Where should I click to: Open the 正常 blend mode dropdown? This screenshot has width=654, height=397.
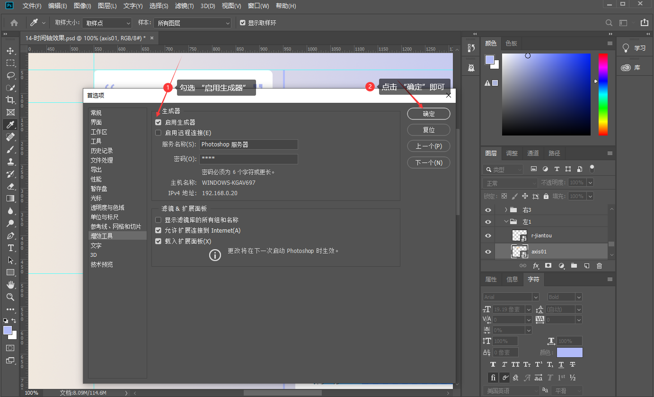point(510,183)
